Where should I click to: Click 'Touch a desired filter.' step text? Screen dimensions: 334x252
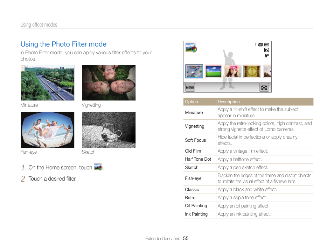click(x=53, y=179)
